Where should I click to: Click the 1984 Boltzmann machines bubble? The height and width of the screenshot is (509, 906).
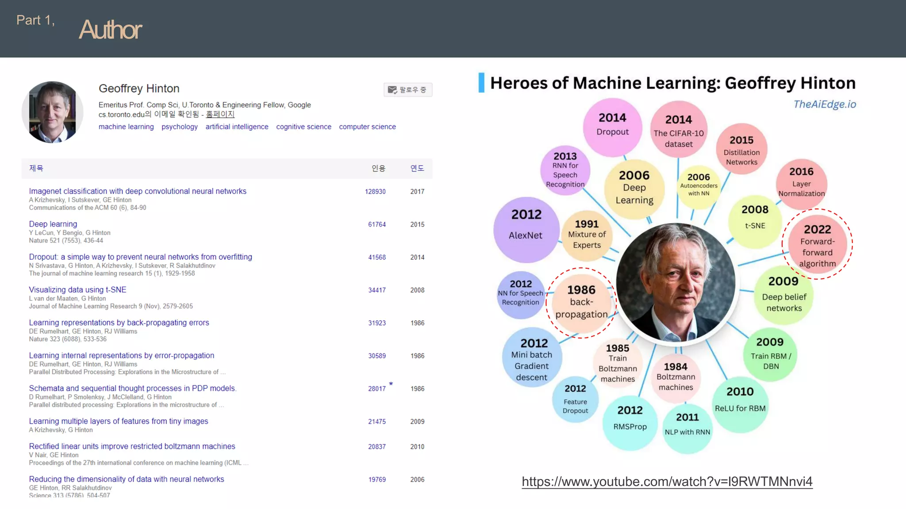[x=676, y=378]
